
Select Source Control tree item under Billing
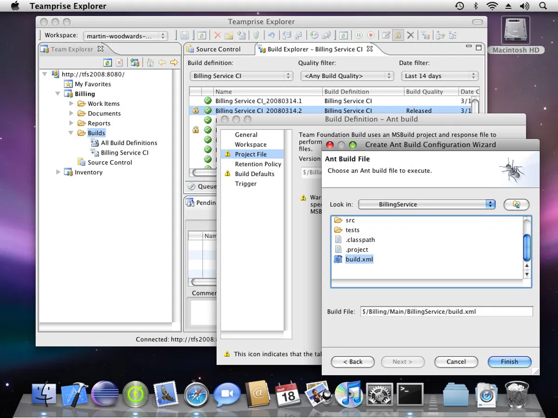pos(105,162)
